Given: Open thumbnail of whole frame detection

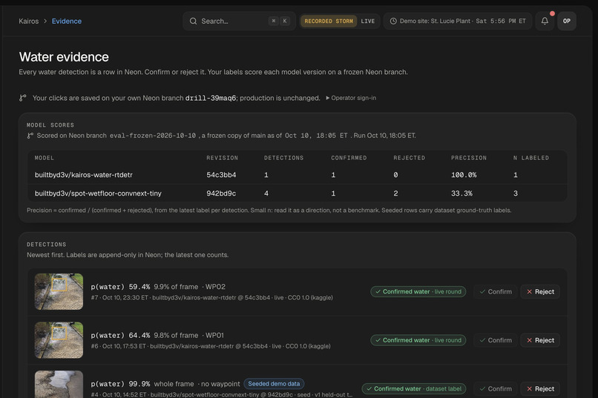Looking at the screenshot, I should [59, 385].
